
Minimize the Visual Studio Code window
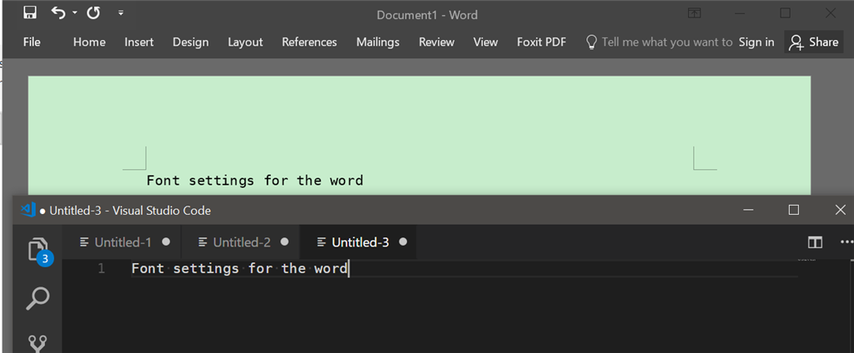click(x=749, y=210)
